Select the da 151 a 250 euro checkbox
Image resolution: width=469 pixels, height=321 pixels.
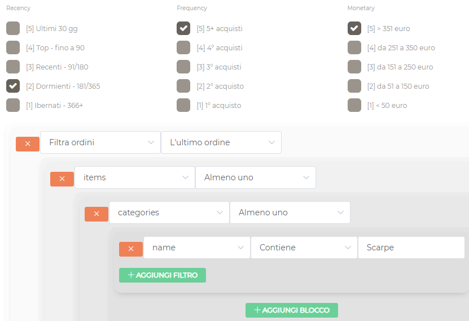(x=354, y=67)
